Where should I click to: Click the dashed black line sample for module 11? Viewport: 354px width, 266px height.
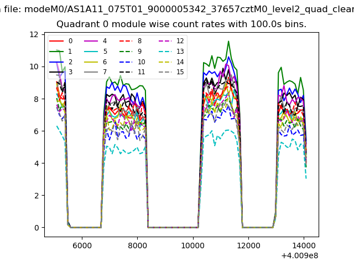tap(126, 72)
